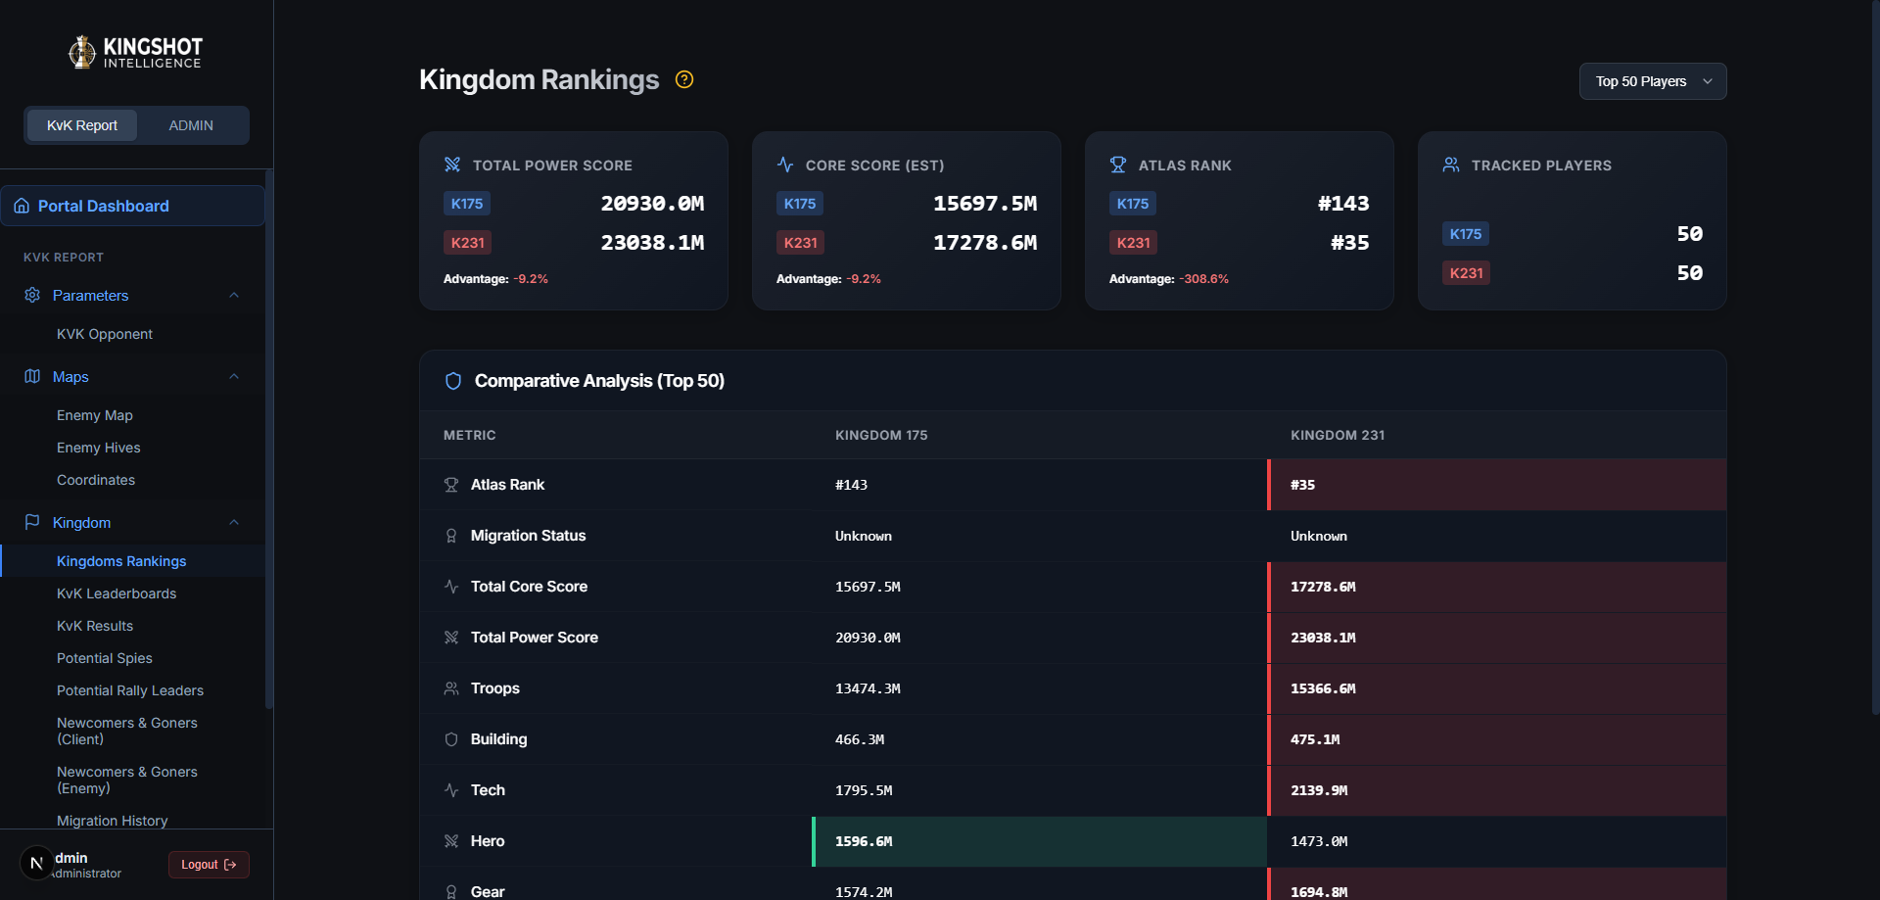The height and width of the screenshot is (900, 1880).
Task: Click the Tracked Players people icon
Action: pyautogui.click(x=1451, y=165)
